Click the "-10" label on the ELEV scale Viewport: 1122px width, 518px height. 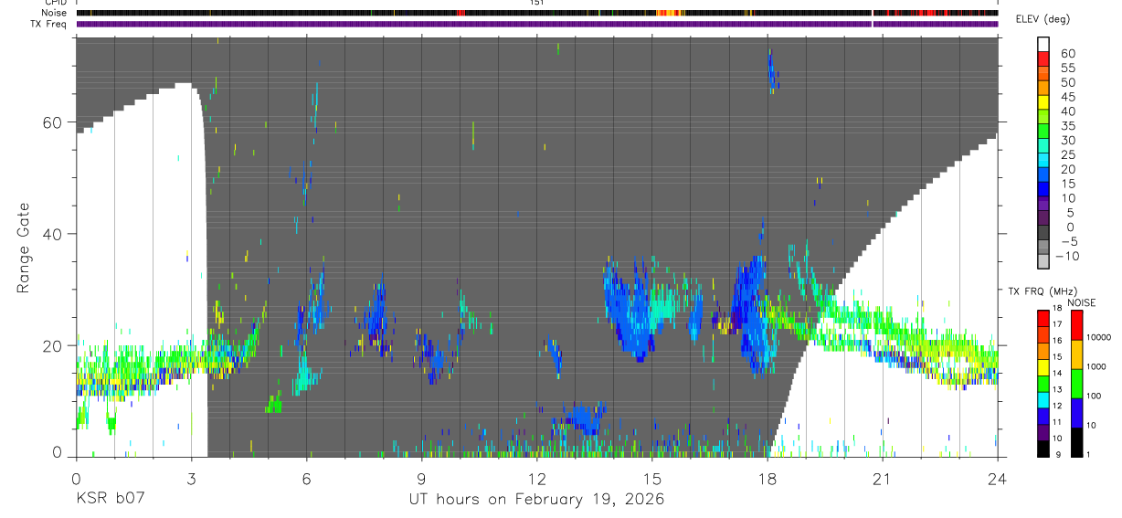pyautogui.click(x=1069, y=256)
